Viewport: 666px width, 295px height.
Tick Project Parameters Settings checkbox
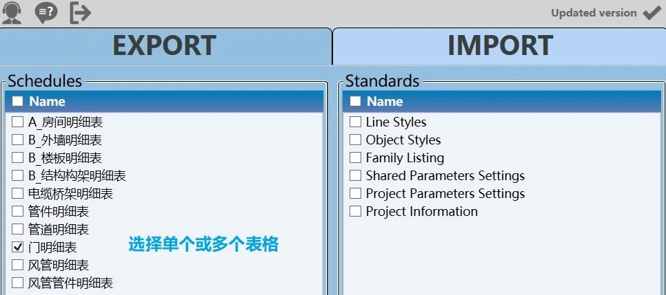355,193
